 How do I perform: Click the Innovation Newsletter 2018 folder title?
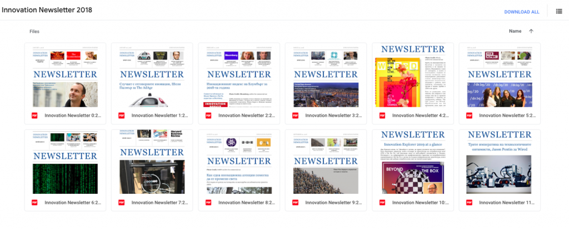click(47, 11)
